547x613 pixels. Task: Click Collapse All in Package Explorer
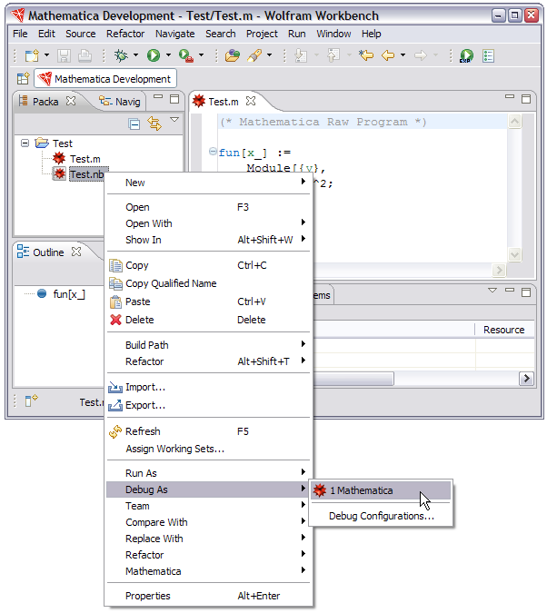pyautogui.click(x=134, y=124)
